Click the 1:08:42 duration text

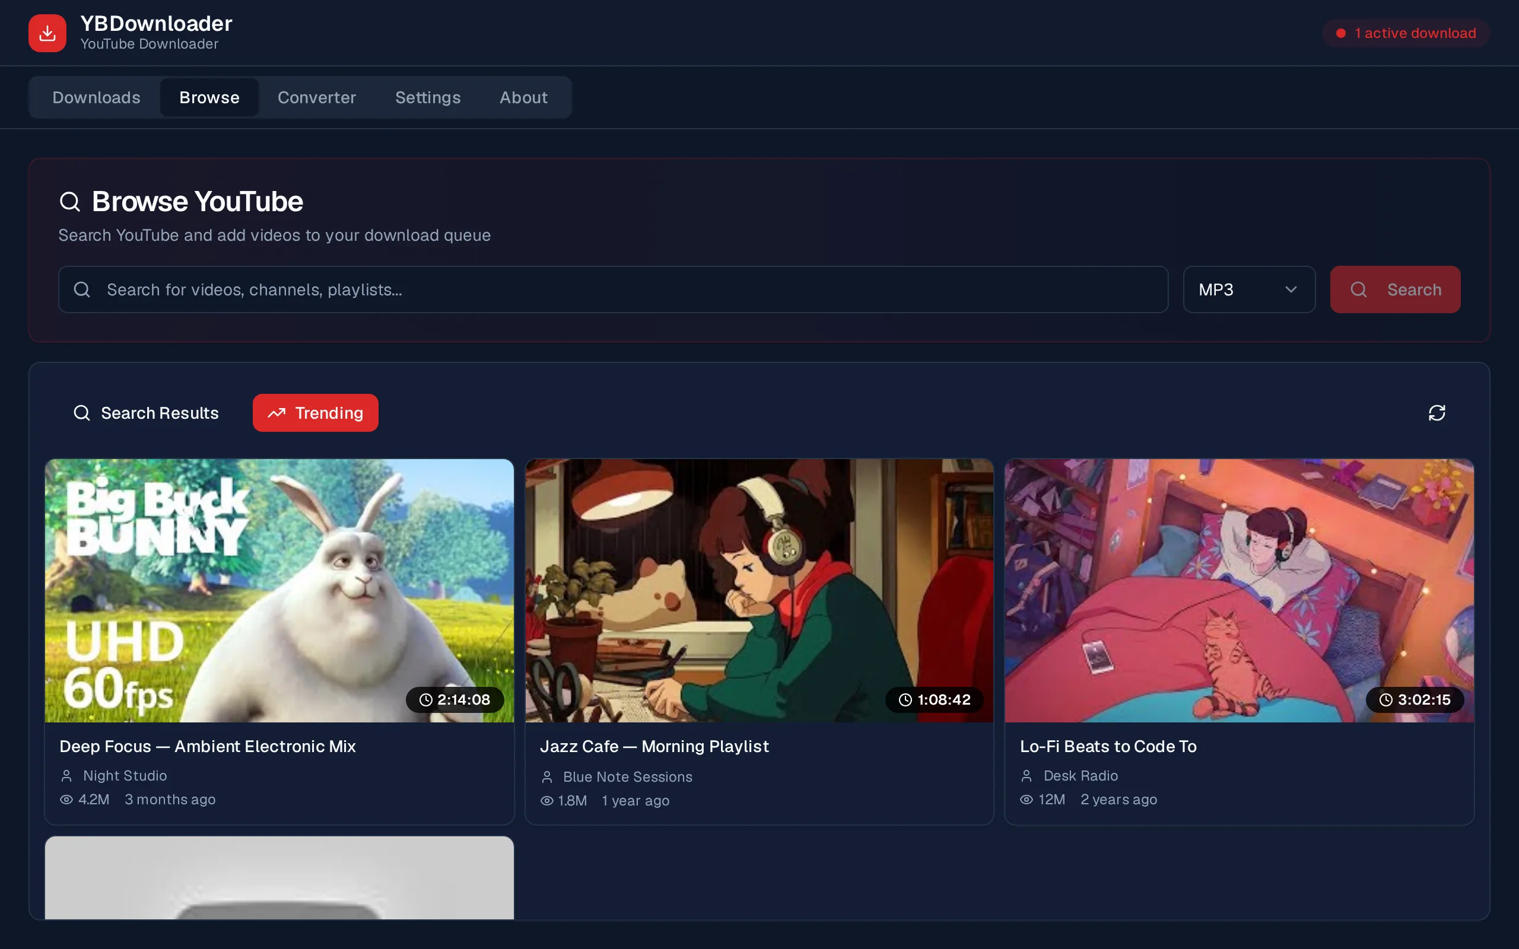pyautogui.click(x=944, y=700)
